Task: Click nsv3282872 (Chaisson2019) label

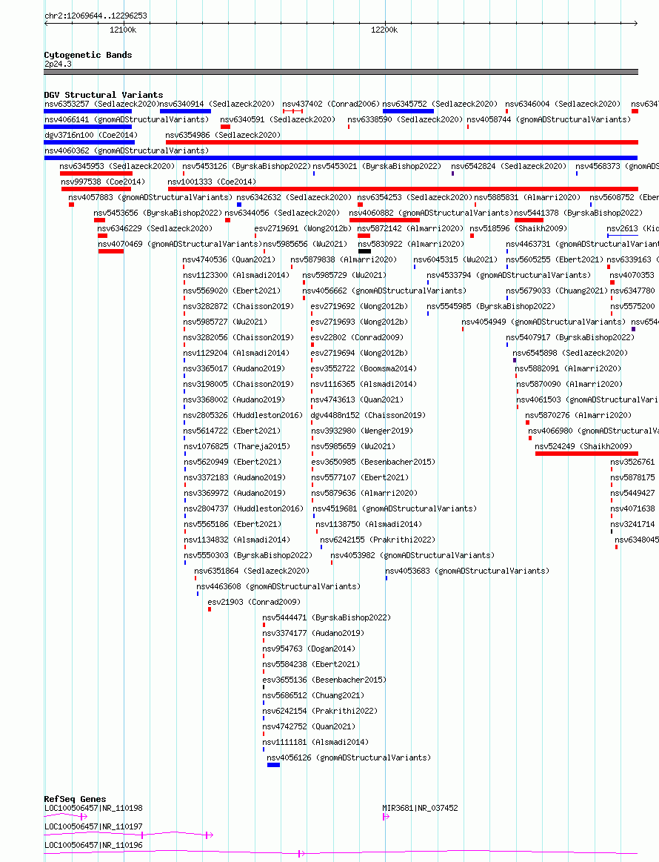Action: click(238, 306)
